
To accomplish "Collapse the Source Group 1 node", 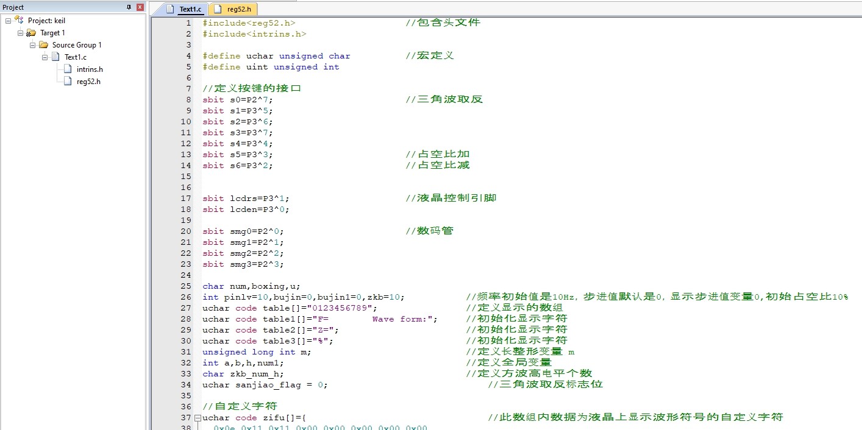I will 32,45.
